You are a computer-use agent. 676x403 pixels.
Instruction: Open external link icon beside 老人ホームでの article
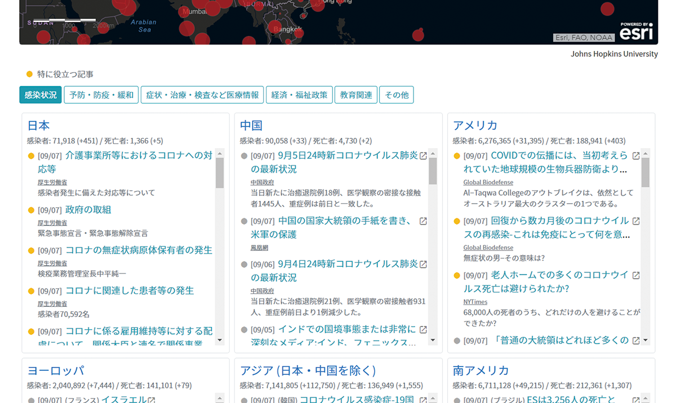tap(636, 275)
